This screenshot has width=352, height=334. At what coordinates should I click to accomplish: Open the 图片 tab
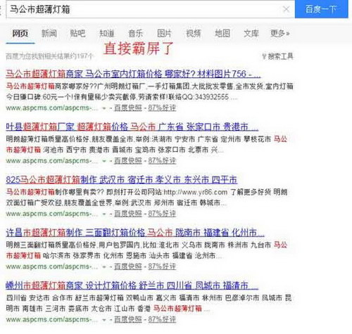click(x=164, y=33)
